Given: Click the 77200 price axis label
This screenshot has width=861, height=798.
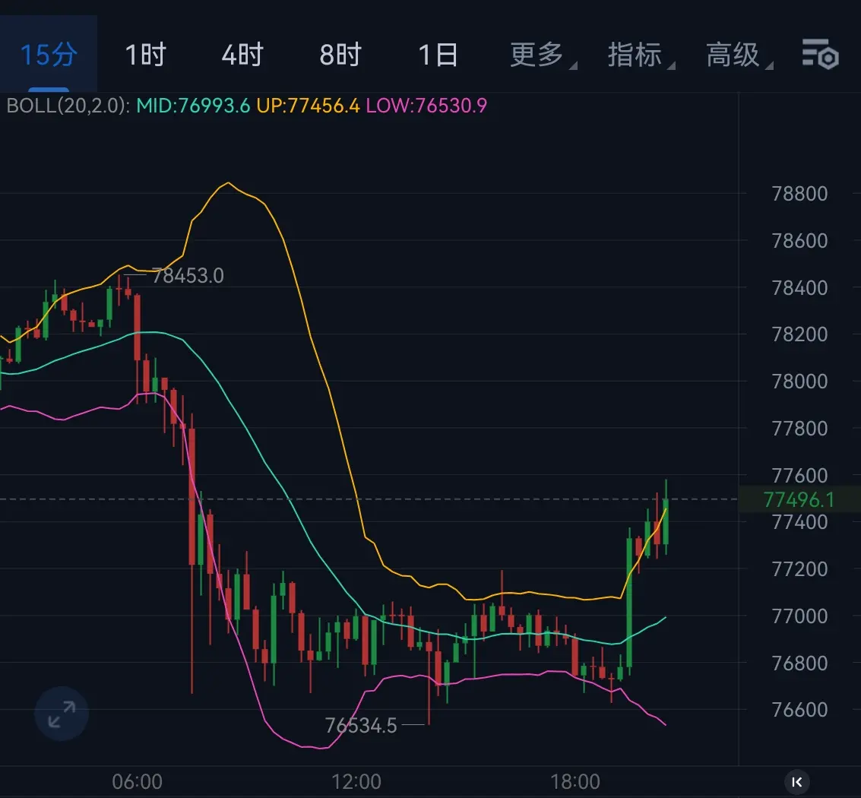Looking at the screenshot, I should pyautogui.click(x=799, y=569).
